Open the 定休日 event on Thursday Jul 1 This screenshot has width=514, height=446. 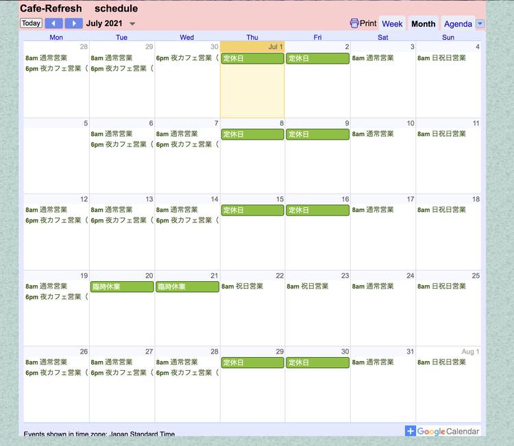(252, 59)
